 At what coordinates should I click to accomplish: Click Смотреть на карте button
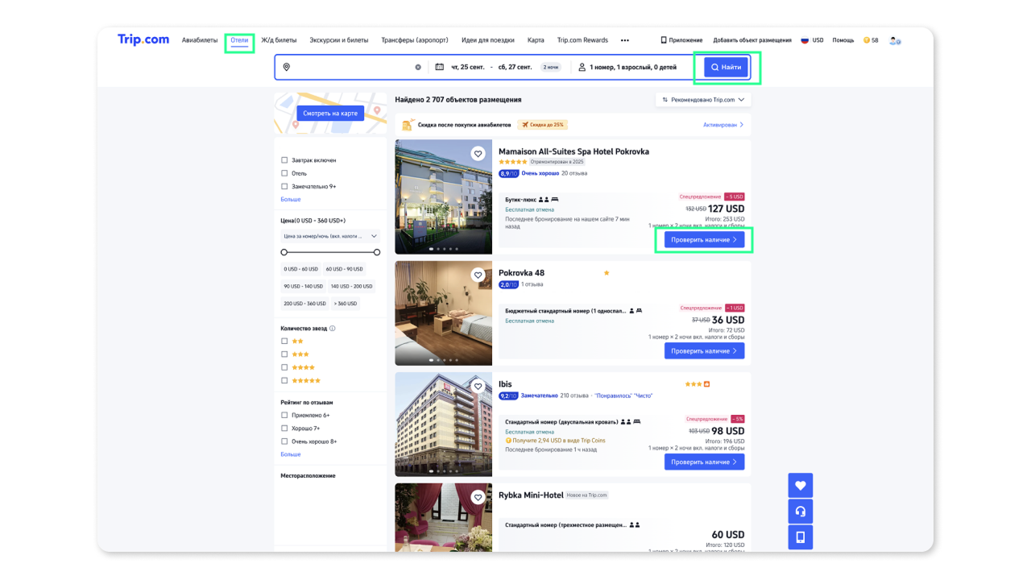click(330, 114)
